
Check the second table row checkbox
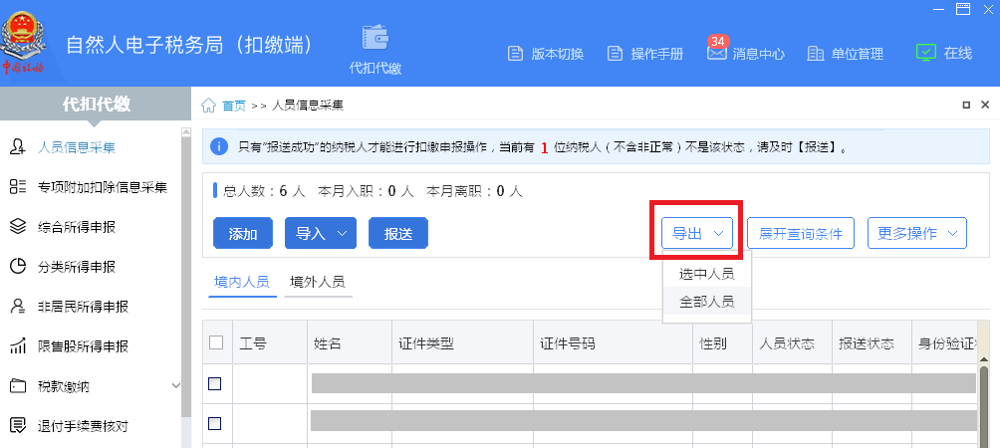215,423
